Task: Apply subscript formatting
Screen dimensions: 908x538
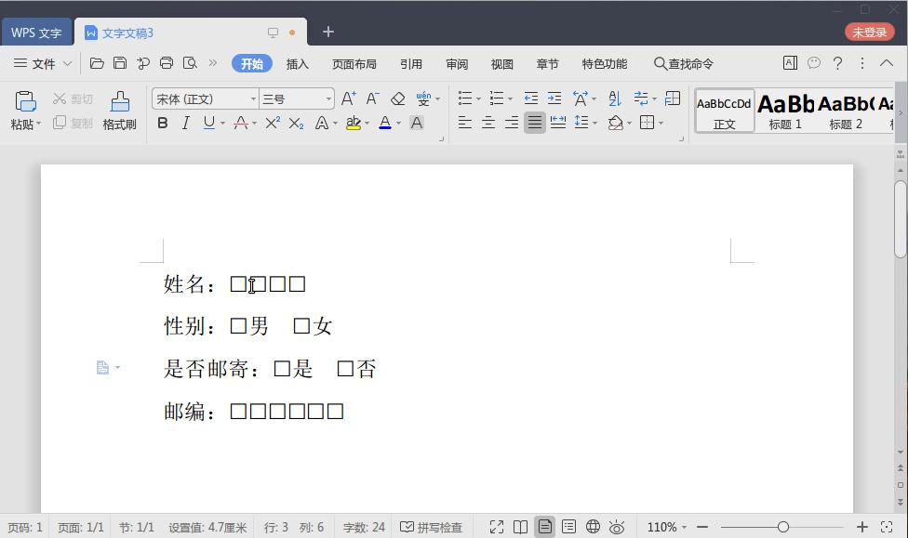Action: tap(296, 124)
